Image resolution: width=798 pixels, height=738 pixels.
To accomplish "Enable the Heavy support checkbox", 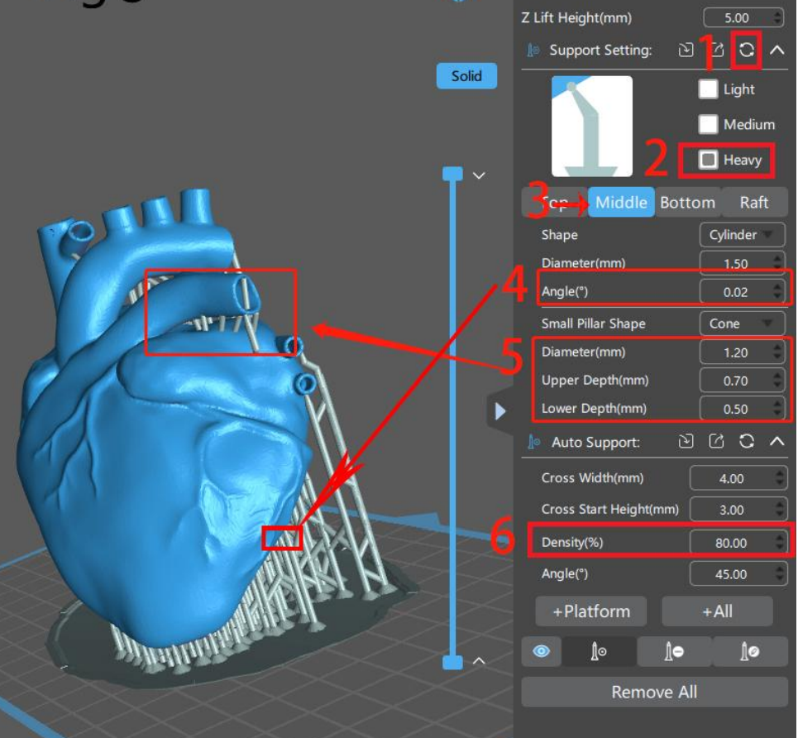I will [708, 160].
